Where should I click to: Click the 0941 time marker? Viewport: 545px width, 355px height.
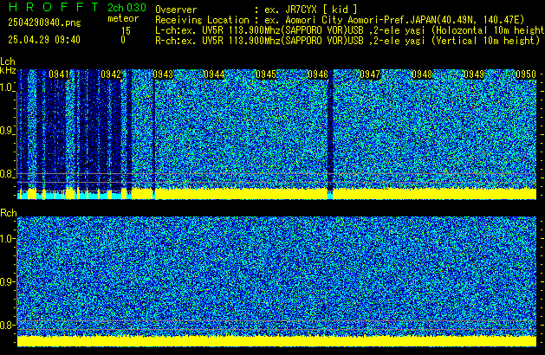pyautogui.click(x=59, y=74)
